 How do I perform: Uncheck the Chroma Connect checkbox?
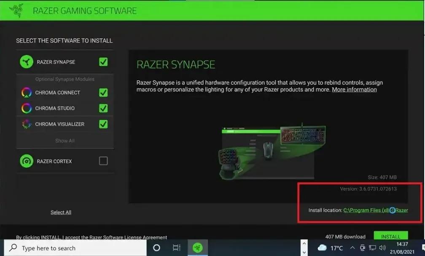(103, 93)
